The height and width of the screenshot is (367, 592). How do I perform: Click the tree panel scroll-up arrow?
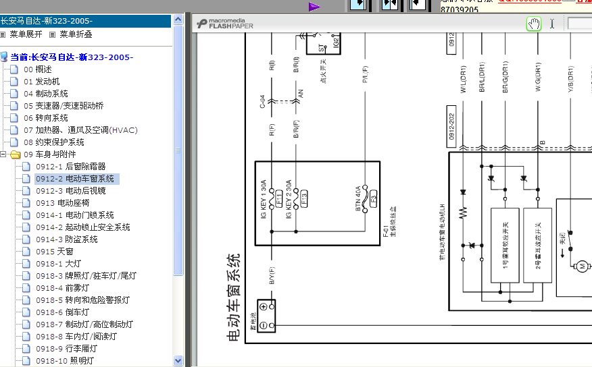click(178, 19)
